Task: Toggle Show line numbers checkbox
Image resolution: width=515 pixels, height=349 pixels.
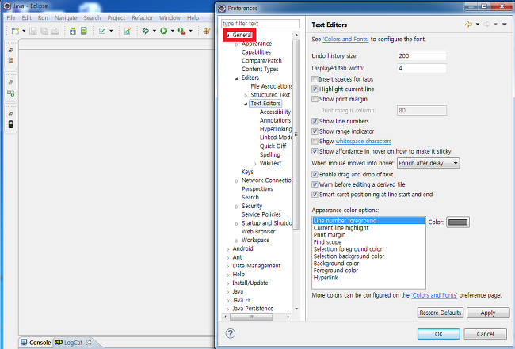Action: click(315, 121)
